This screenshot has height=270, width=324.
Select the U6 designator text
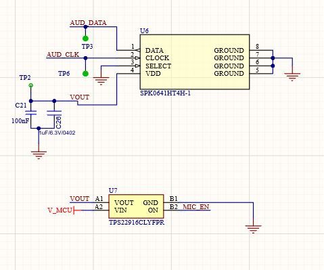(x=144, y=31)
